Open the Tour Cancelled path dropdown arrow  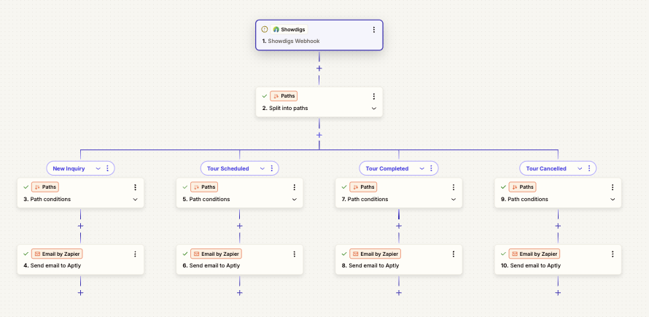point(580,168)
